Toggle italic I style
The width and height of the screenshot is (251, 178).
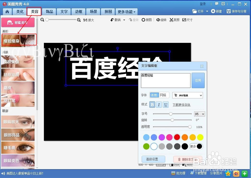click(x=159, y=105)
